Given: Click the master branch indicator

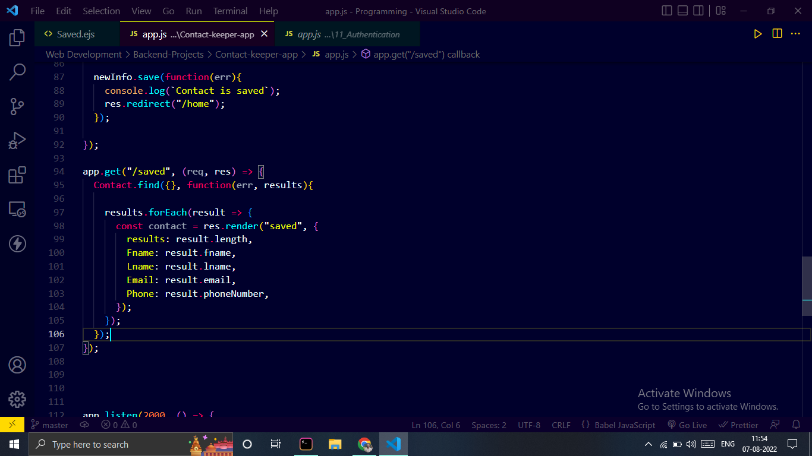Looking at the screenshot, I should point(49,425).
